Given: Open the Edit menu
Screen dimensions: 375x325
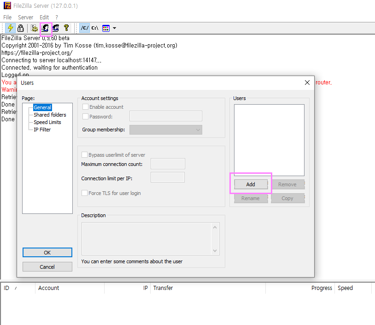Looking at the screenshot, I should tap(44, 17).
